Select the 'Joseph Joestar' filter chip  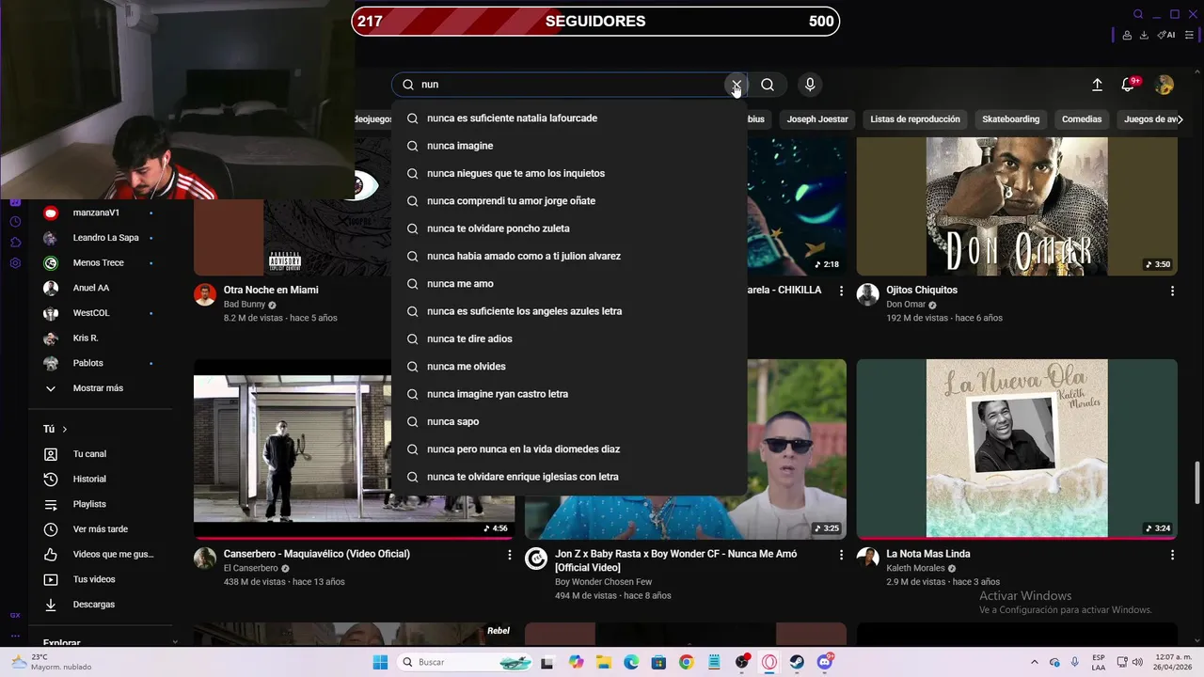817,119
